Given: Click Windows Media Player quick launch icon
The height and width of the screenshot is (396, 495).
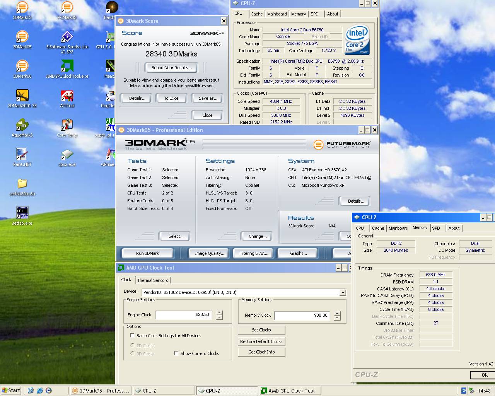Looking at the screenshot, I should point(49,391).
